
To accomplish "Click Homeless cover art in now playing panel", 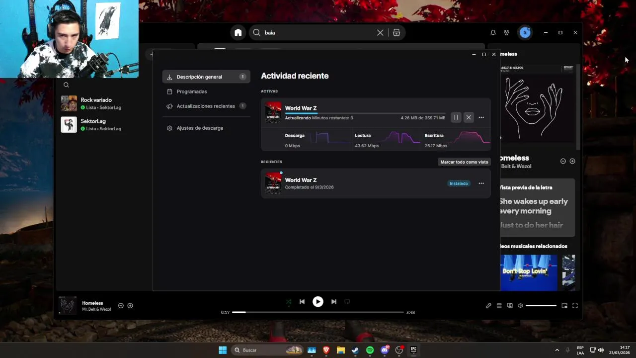I will pyautogui.click(x=538, y=103).
